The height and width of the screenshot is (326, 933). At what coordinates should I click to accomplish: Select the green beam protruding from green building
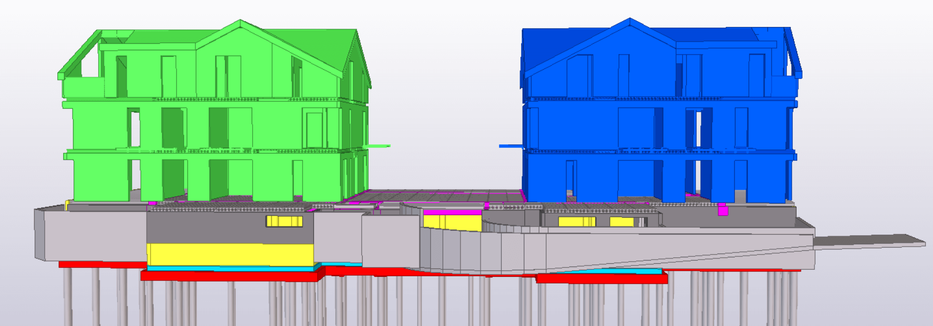click(378, 146)
